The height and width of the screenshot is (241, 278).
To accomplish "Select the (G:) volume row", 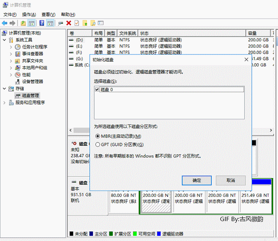I will coord(79,58).
